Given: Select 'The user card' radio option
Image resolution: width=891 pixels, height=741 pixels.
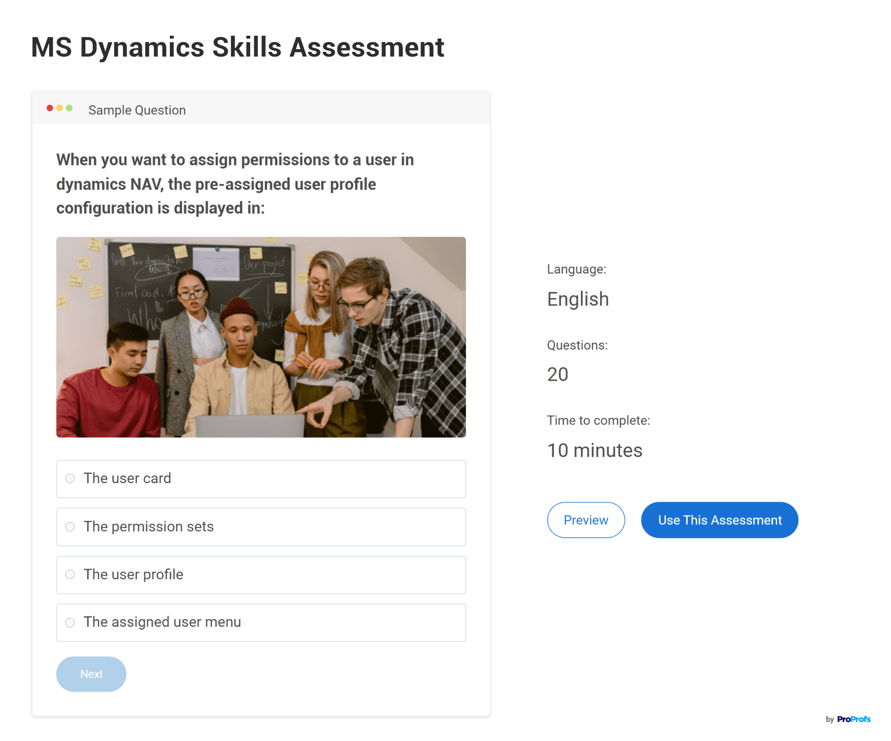Looking at the screenshot, I should [x=70, y=479].
